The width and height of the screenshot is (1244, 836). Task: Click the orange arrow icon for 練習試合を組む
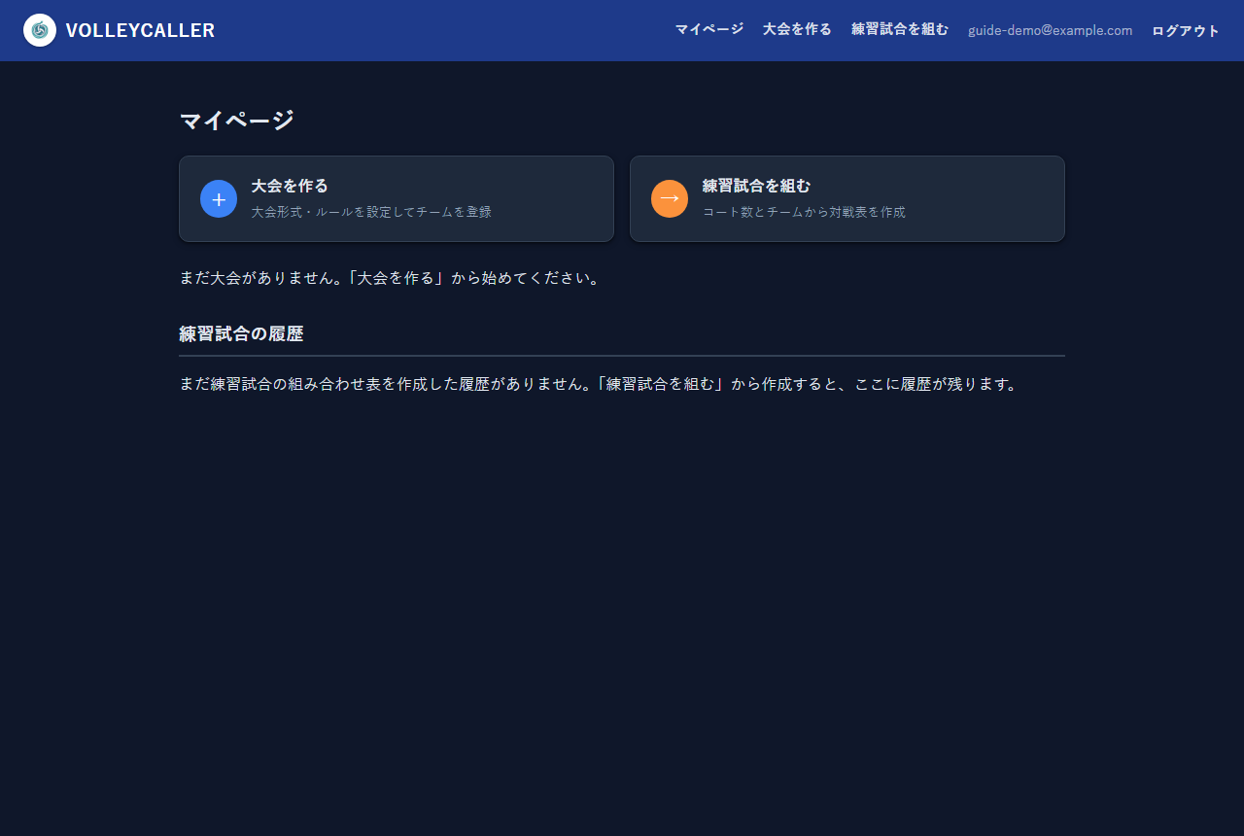670,199
